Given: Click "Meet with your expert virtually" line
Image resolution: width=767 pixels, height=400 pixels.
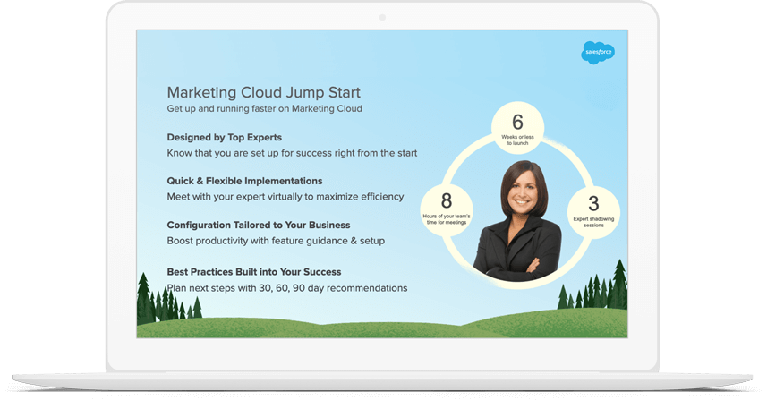Looking at the screenshot, I should tap(285, 197).
